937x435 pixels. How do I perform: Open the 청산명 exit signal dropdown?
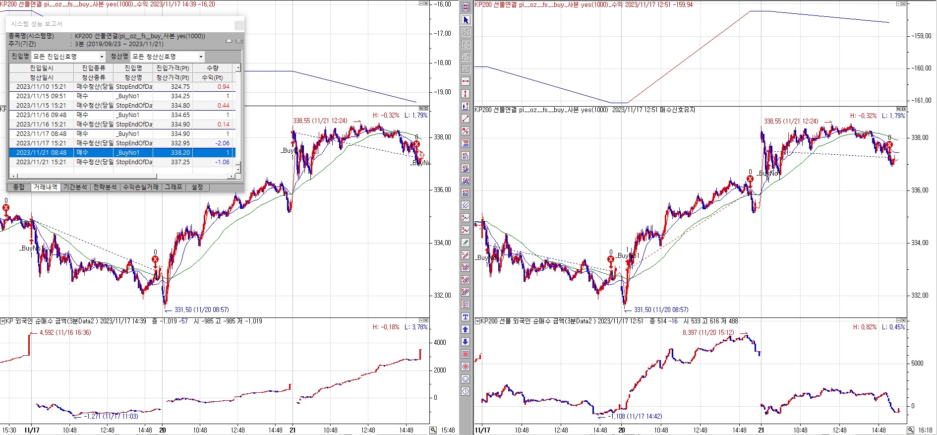pos(201,57)
